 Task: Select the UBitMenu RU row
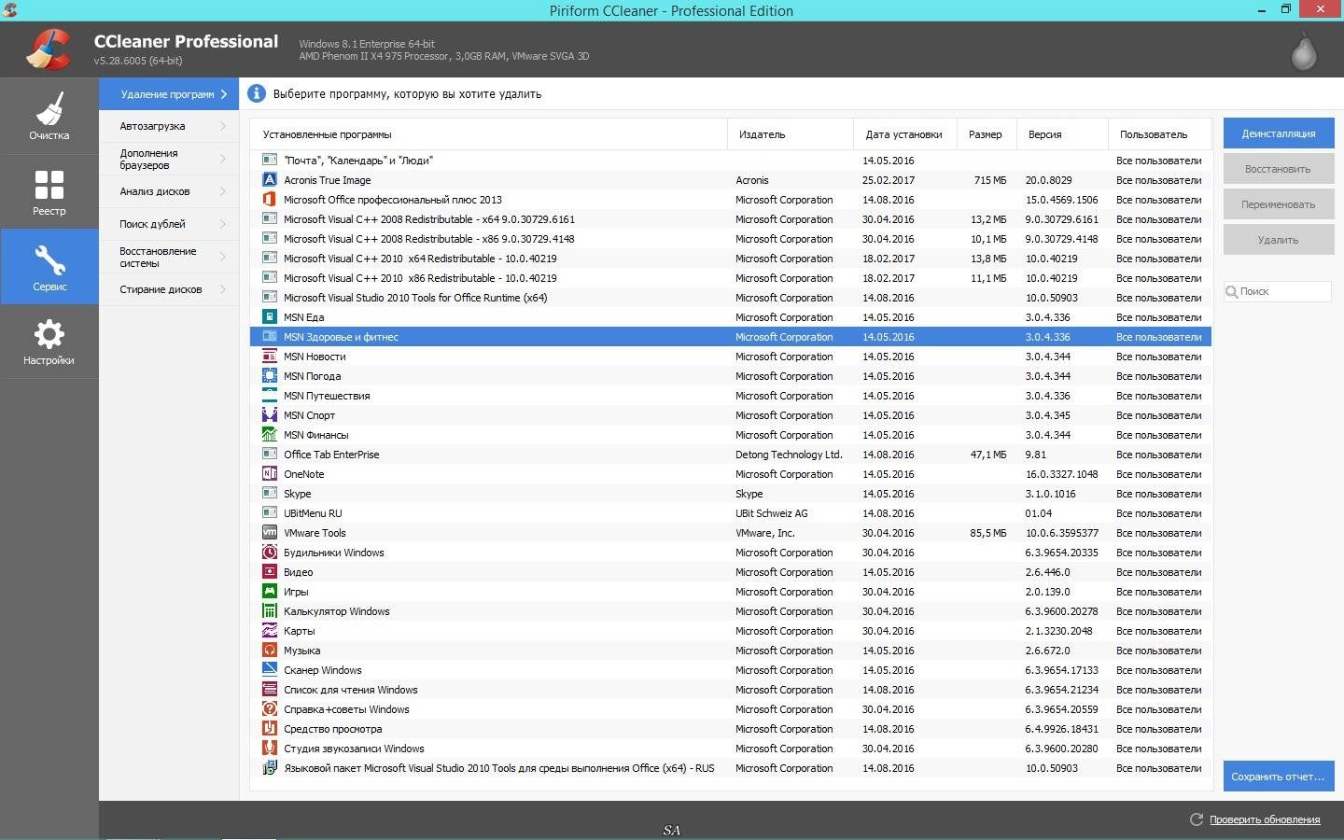731,513
